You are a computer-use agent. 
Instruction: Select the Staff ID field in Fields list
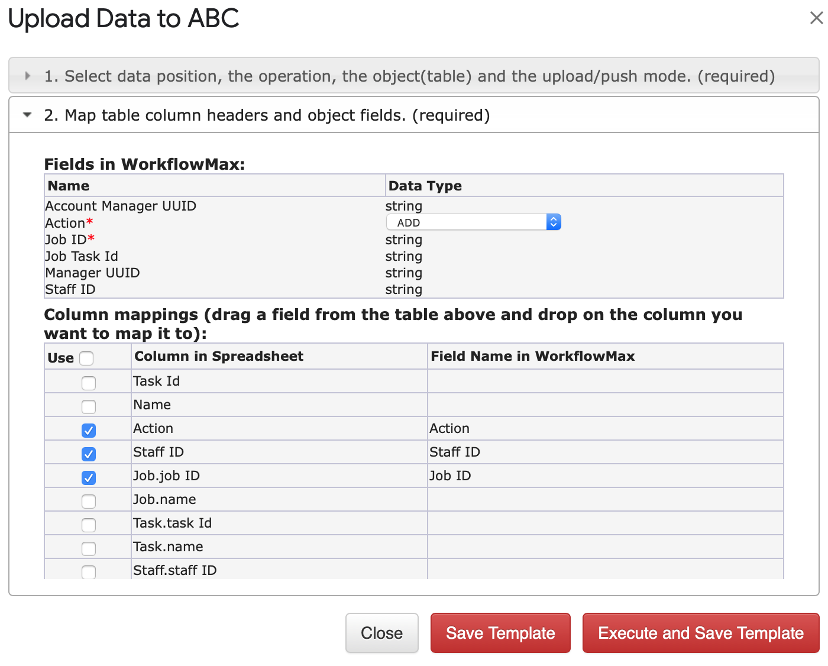(70, 289)
